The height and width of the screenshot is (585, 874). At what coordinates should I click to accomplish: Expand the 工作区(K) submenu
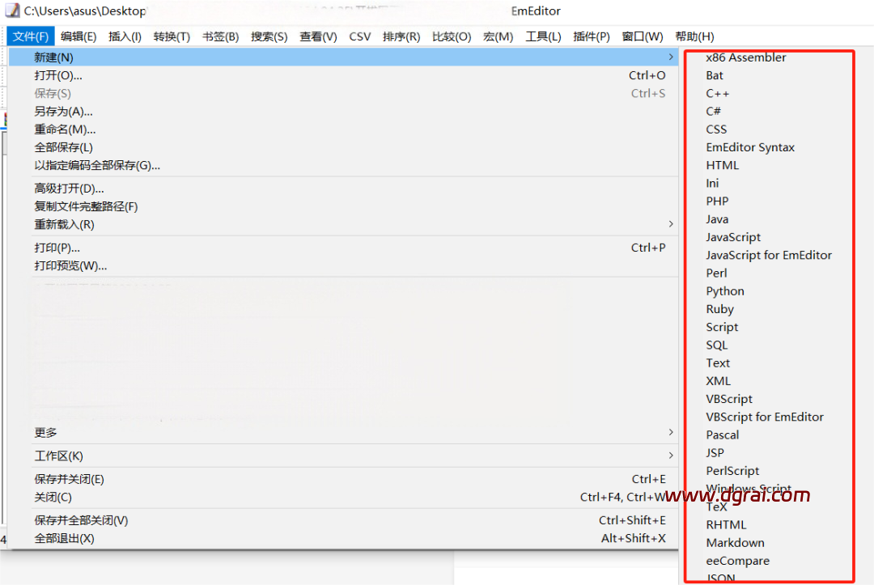(x=59, y=456)
